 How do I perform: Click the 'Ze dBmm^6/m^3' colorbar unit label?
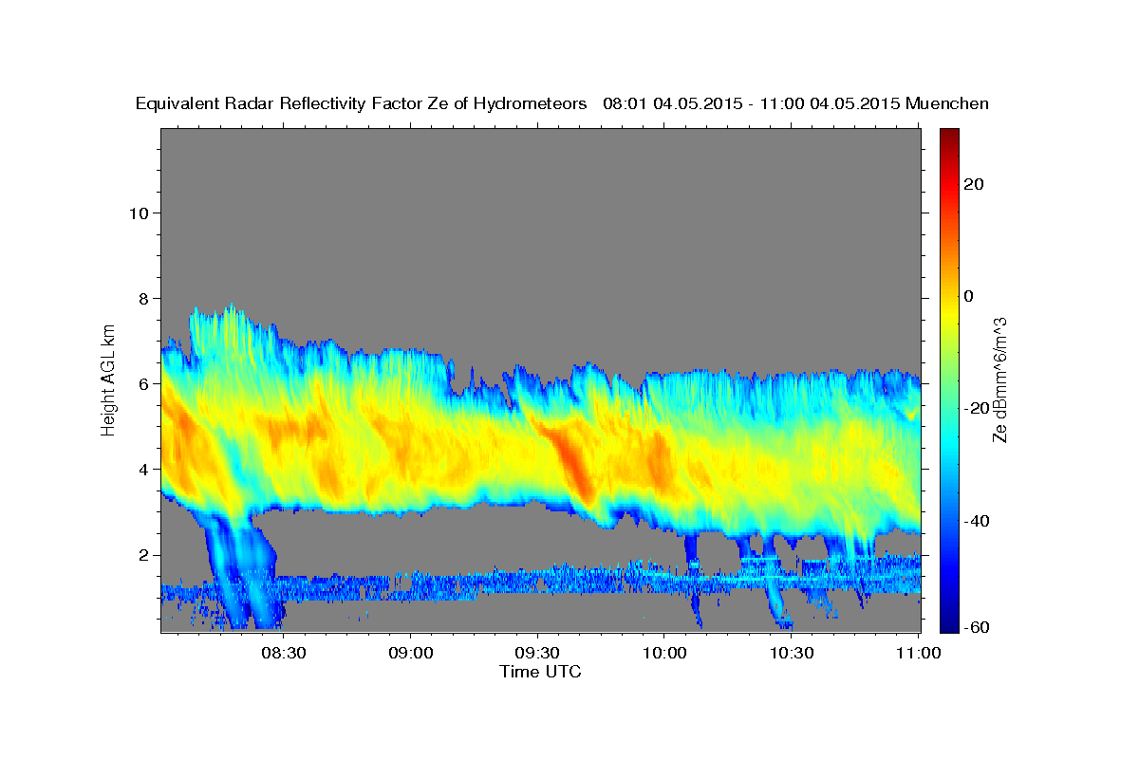(x=999, y=380)
